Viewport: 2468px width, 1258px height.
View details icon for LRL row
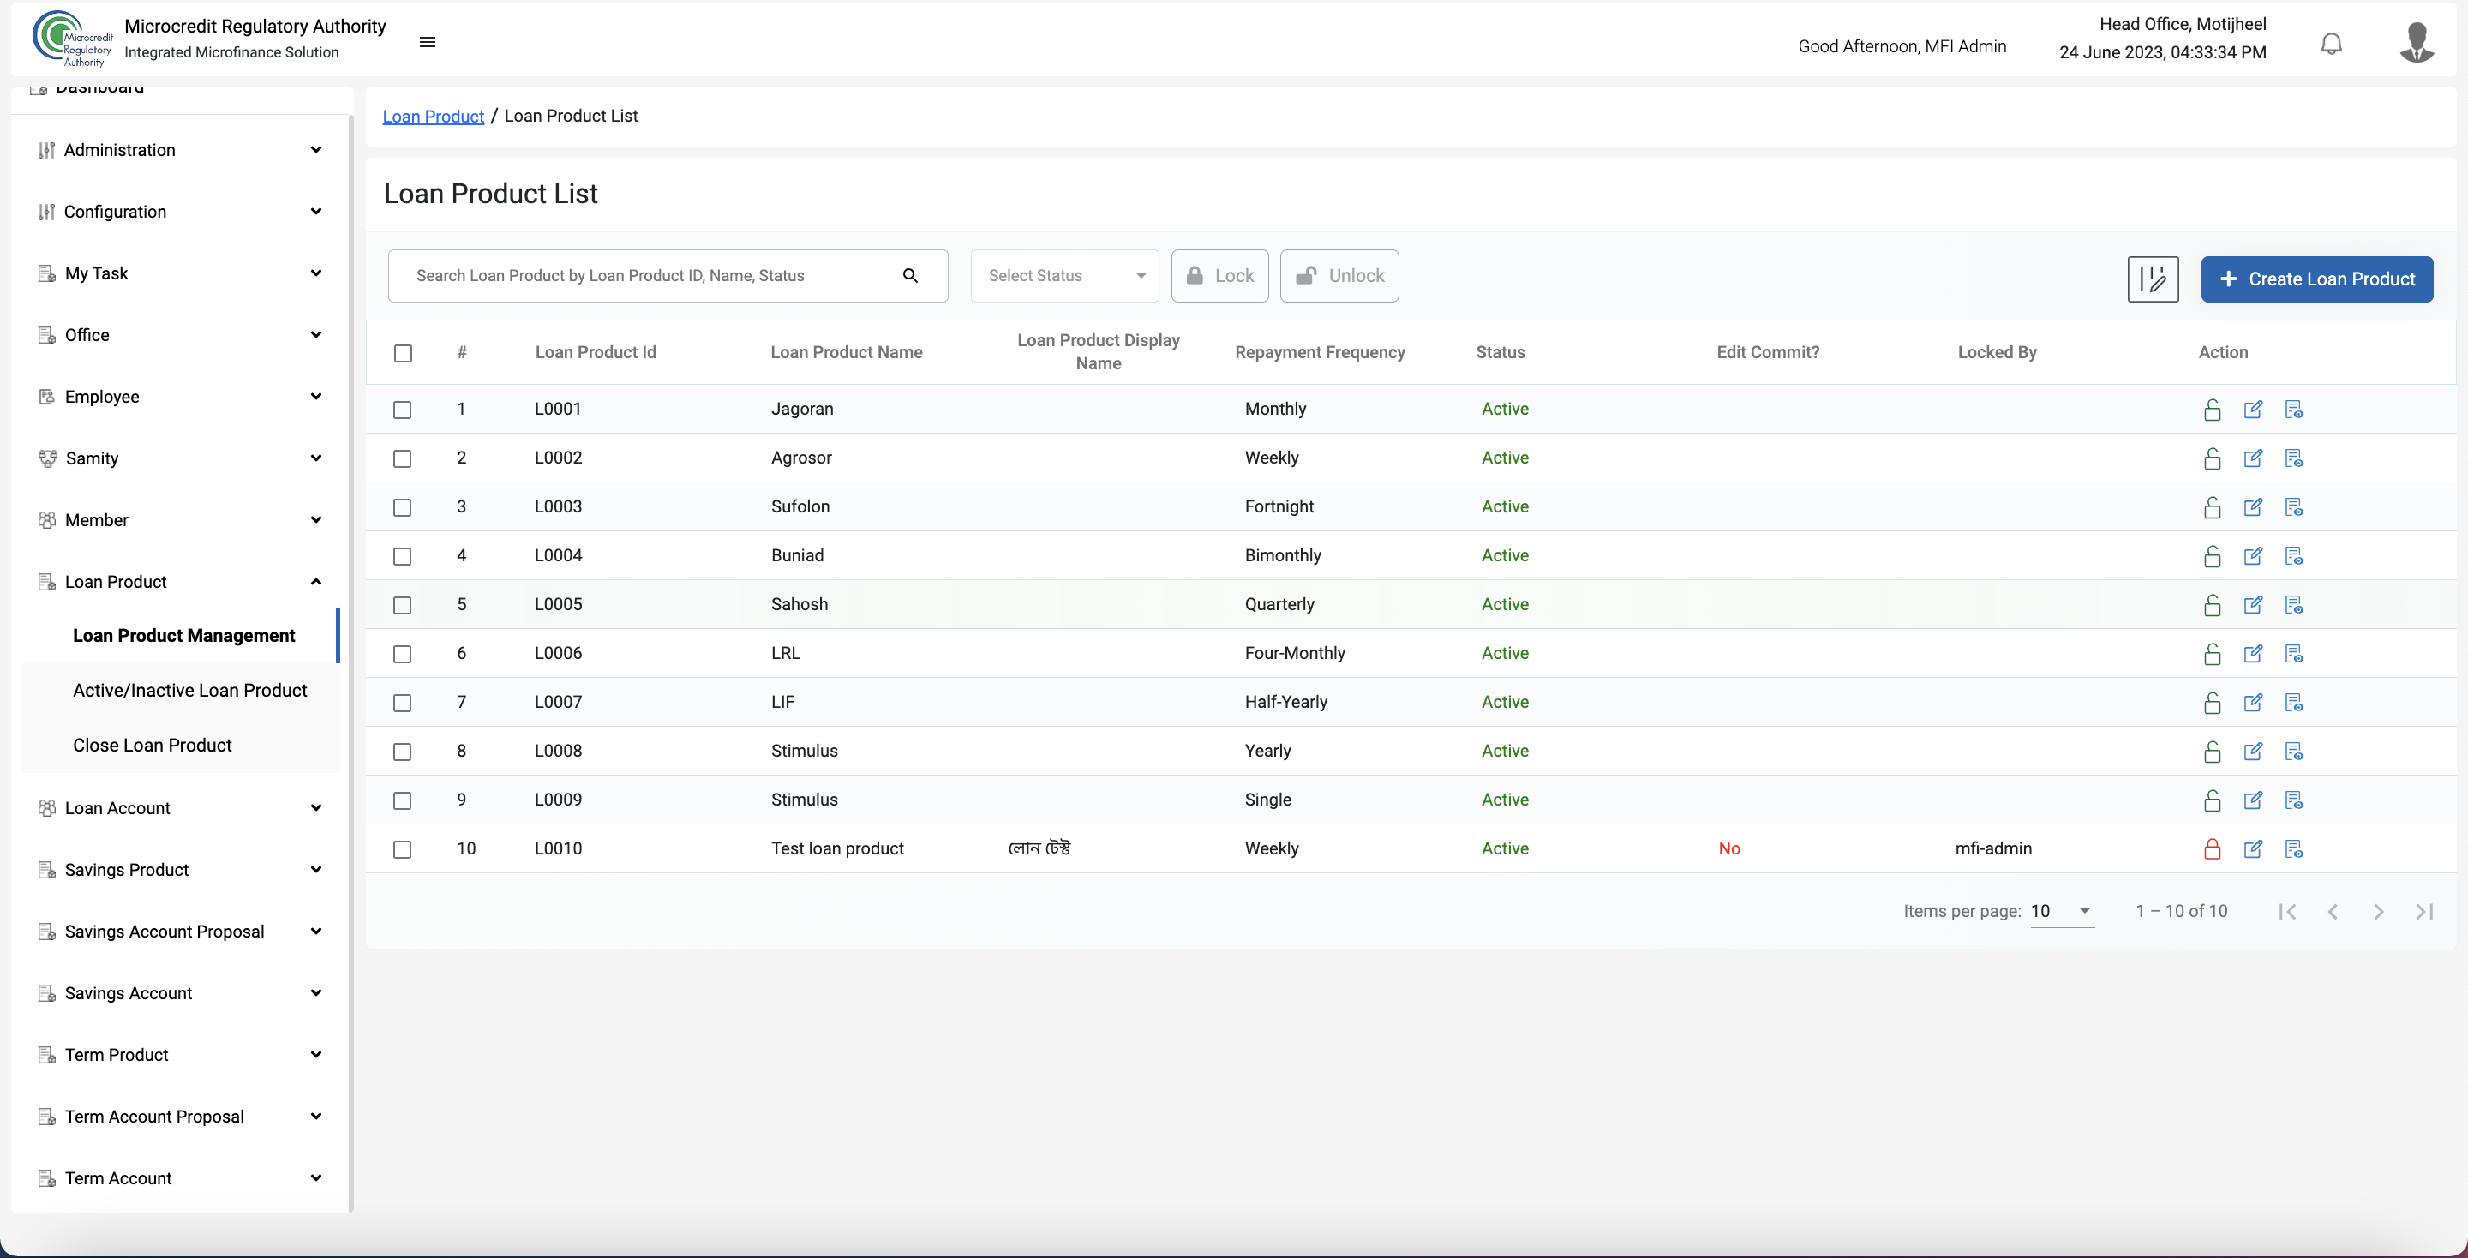pyautogui.click(x=2294, y=654)
